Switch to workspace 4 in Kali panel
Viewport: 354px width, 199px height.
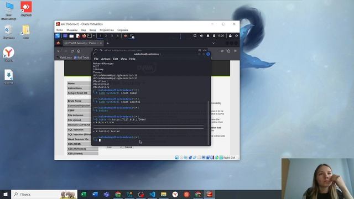coord(118,36)
